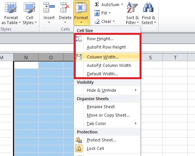Viewport: 195px width, 156px height.
Task: Click the Delete cells icon
Action: 65,7
